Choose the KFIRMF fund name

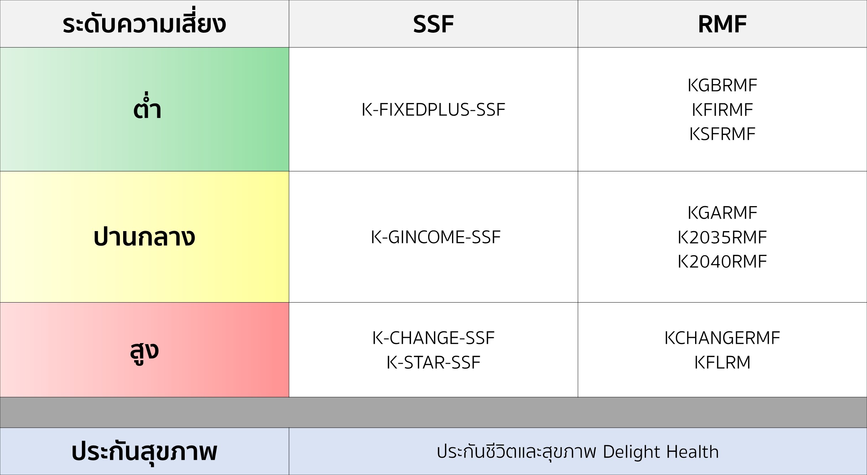(x=722, y=110)
